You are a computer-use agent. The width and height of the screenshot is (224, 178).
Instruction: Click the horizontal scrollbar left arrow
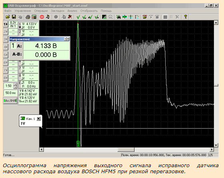pos(42,150)
